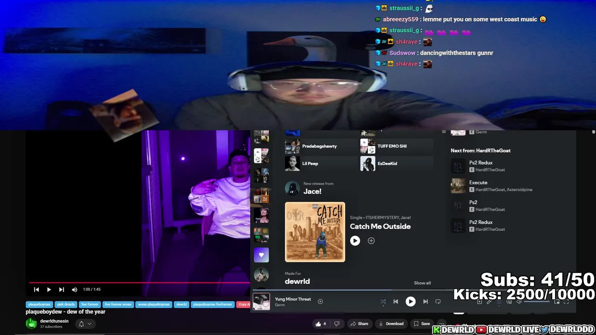Click the red Copy All tags button
The width and height of the screenshot is (596, 335).
(244, 304)
